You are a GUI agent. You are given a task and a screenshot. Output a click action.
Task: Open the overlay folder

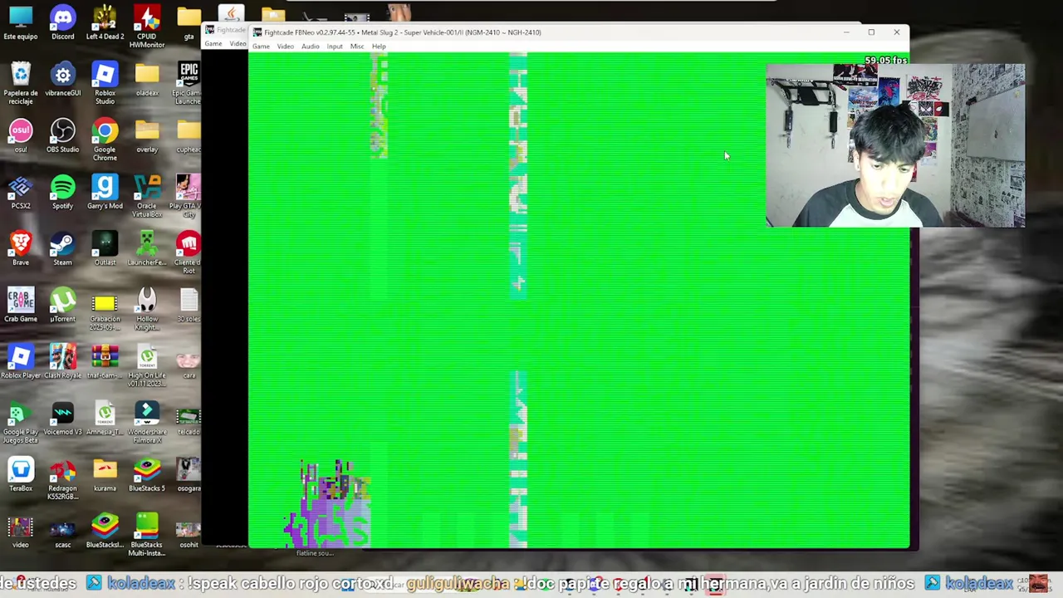click(x=147, y=136)
